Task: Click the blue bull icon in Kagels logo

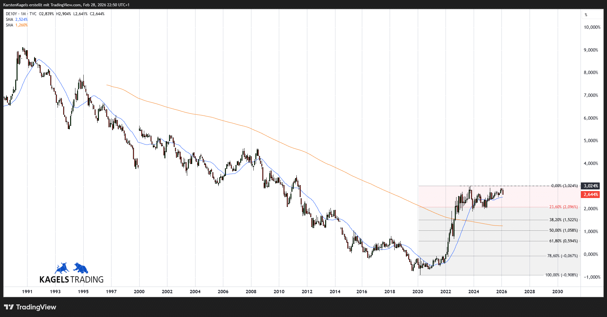Action: pyautogui.click(x=62, y=268)
